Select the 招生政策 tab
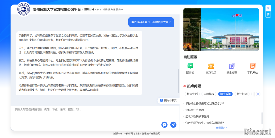This screenshot has width=275, height=138. (x=225, y=94)
